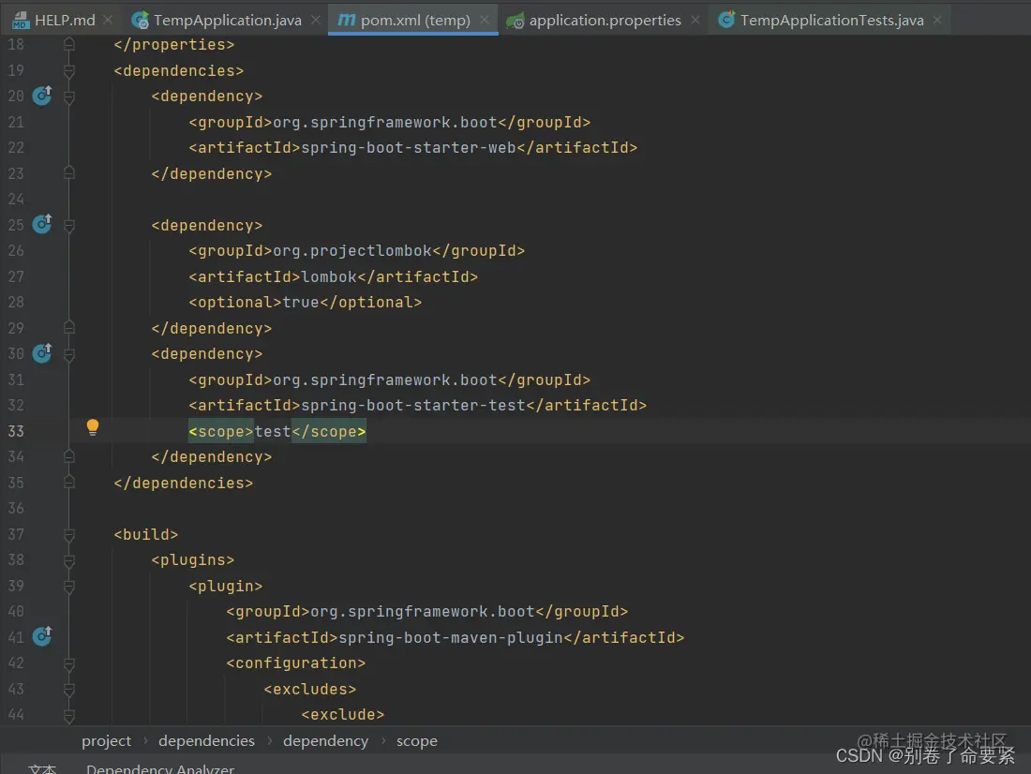This screenshot has height=774, width=1031.
Task: Click the gutter dependency icon on line 30
Action: pyautogui.click(x=42, y=353)
